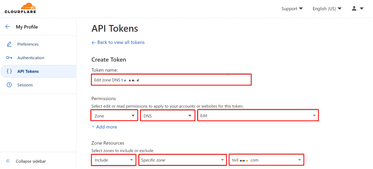
Task: Click Add more to add another permission
Action: [104, 127]
